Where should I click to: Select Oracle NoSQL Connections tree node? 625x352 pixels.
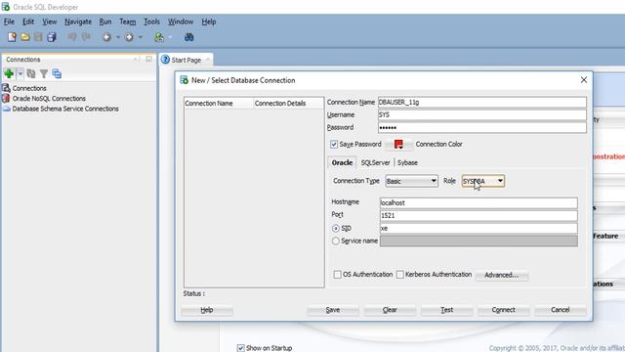49,98
